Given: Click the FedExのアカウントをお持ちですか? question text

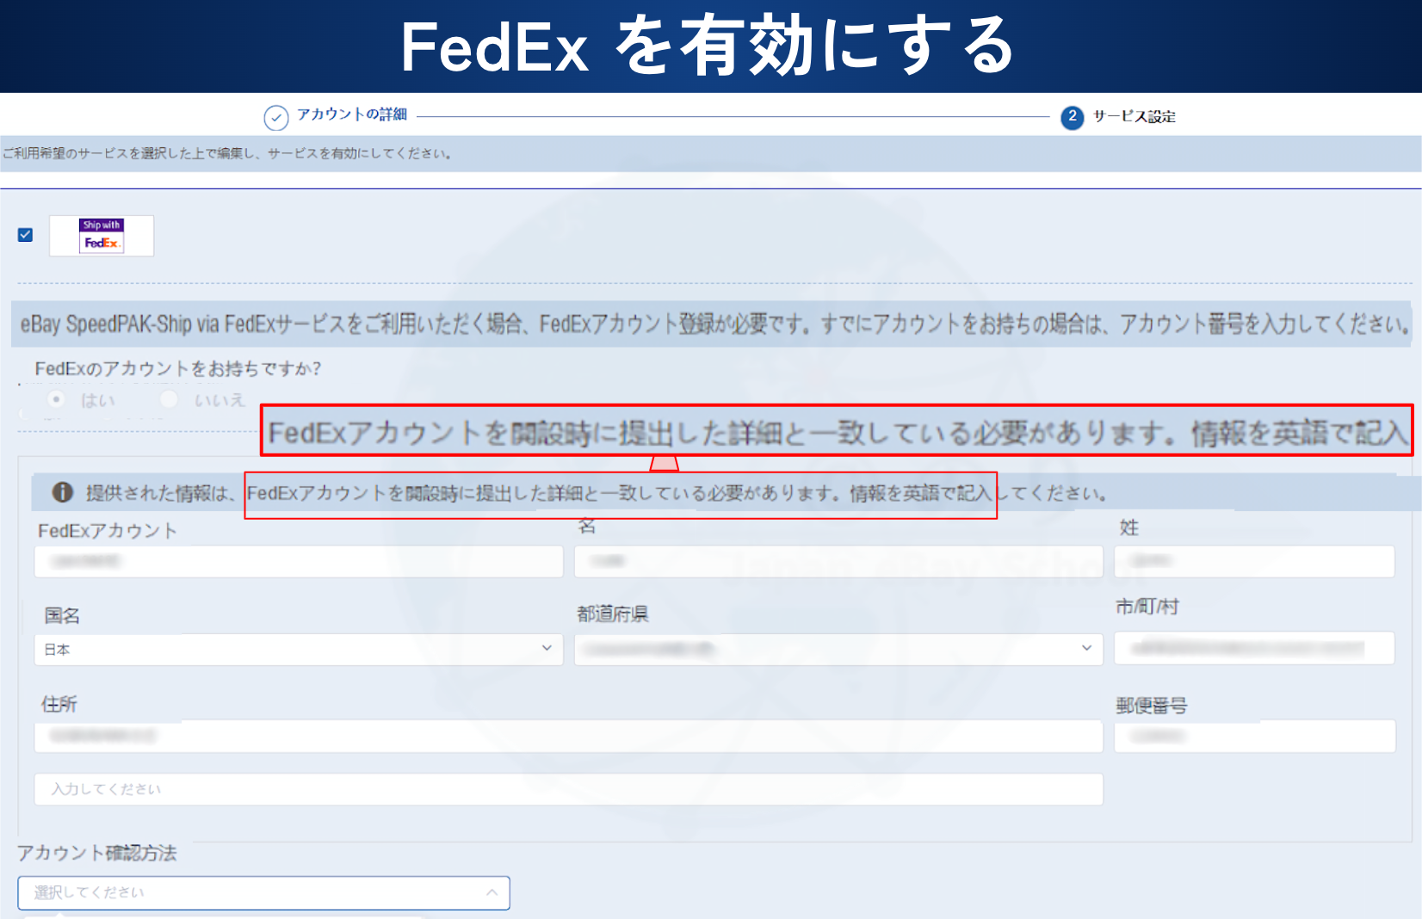Looking at the screenshot, I should tap(177, 368).
